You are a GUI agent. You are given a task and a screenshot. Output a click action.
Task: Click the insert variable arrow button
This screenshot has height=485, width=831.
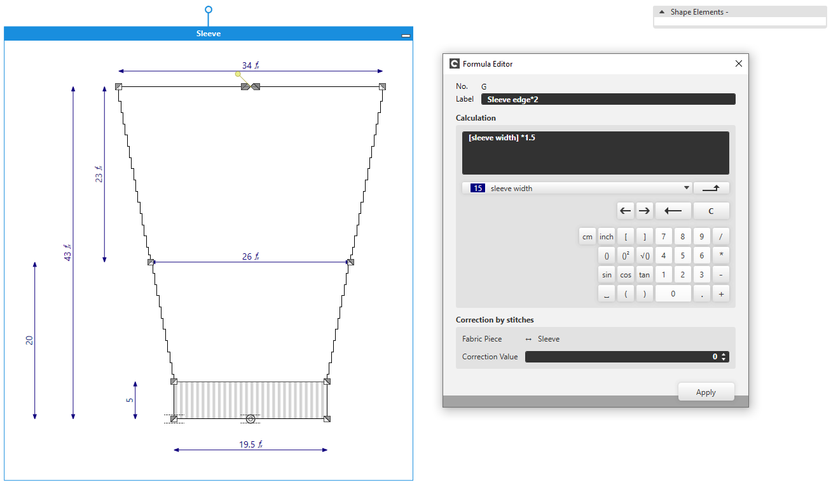click(711, 188)
